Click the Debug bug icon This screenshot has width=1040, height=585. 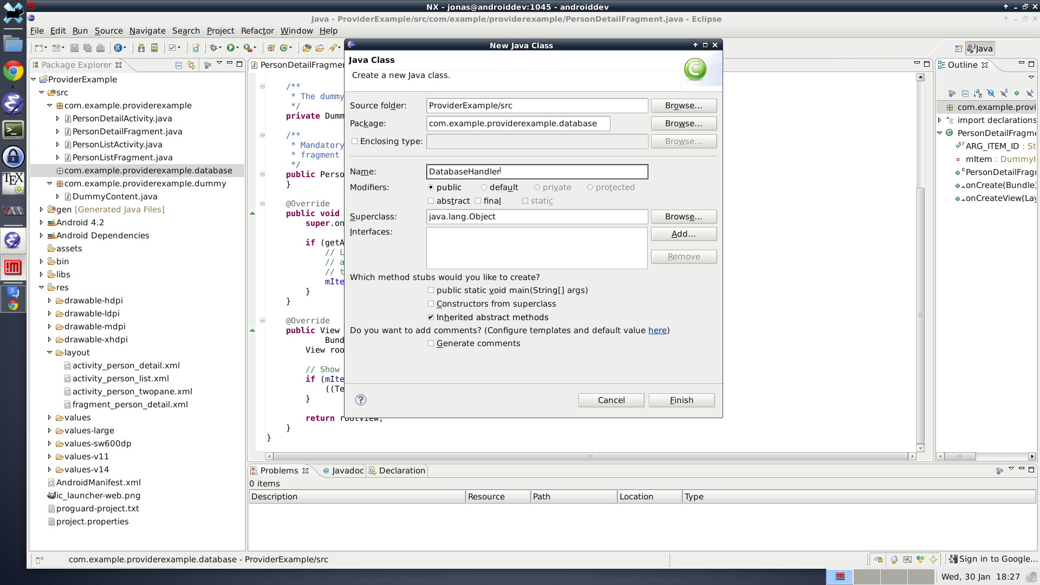214,48
